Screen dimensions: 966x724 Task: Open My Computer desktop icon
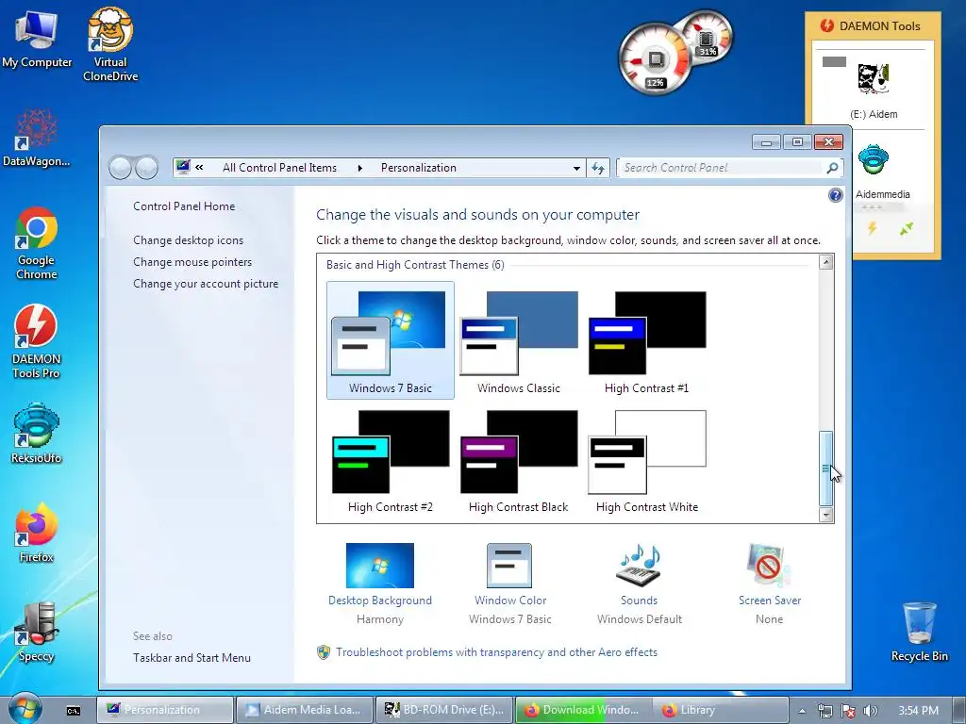[x=37, y=38]
